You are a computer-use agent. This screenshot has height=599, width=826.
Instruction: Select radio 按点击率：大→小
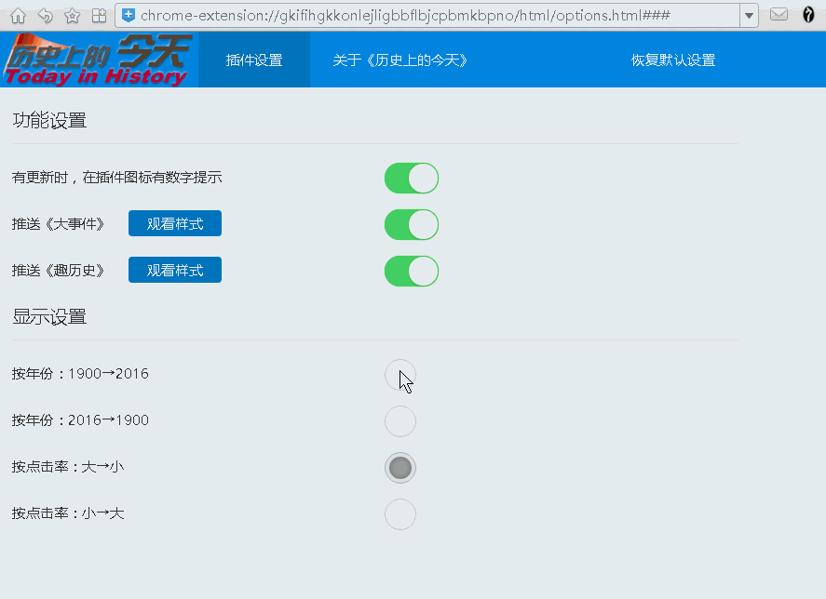tap(400, 468)
